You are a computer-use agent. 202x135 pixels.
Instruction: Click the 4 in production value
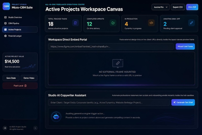(126, 24)
